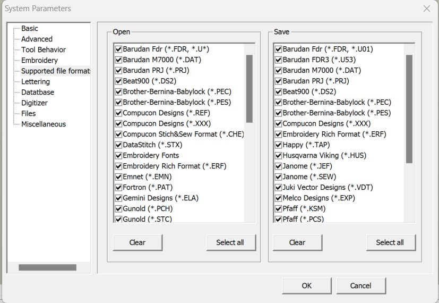The image size is (439, 303).
Task: Uncheck Barudan Fdr (*.FDR, *.U*) in Open list
Action: pos(118,49)
